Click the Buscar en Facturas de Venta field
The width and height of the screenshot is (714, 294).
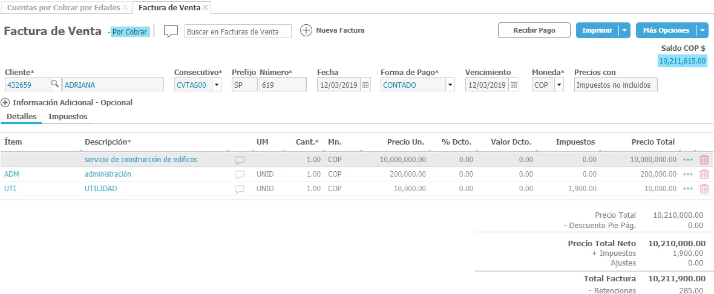[238, 31]
